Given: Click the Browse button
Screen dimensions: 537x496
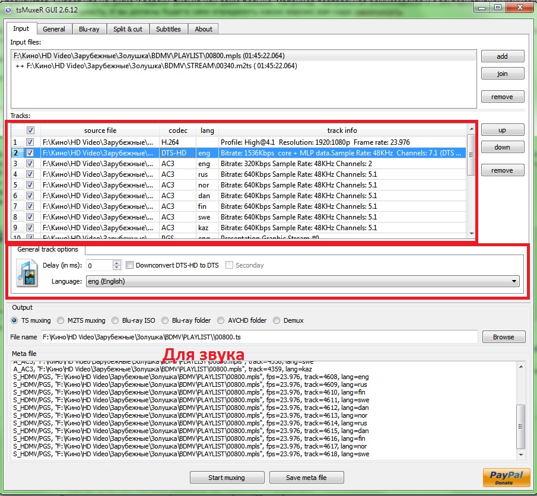Looking at the screenshot, I should point(503,337).
